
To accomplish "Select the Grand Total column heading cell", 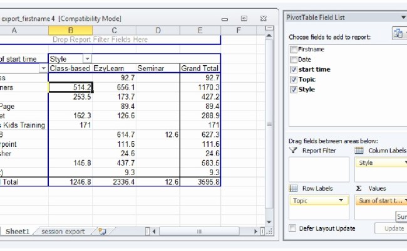I will coord(200,68).
